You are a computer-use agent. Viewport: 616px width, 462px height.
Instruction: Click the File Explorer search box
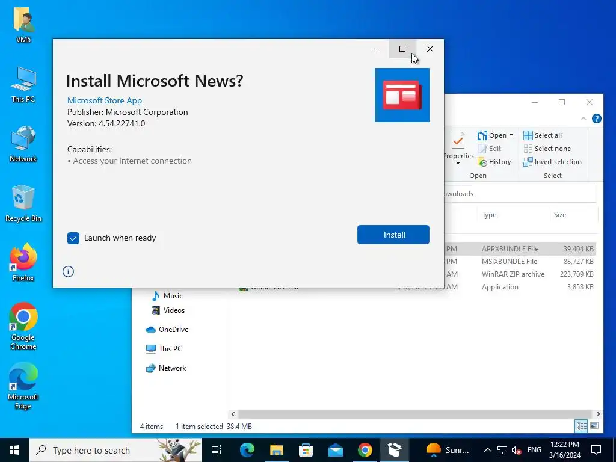tap(520, 194)
